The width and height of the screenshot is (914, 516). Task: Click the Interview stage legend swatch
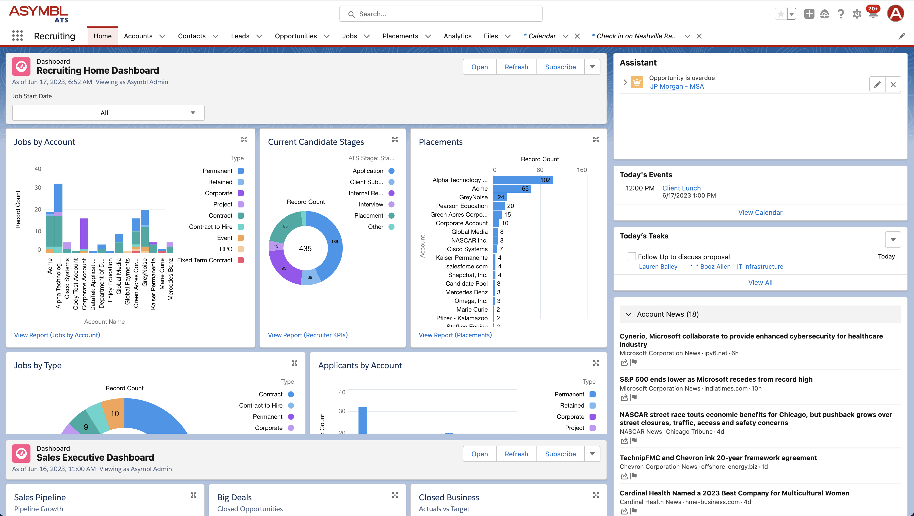(x=391, y=204)
